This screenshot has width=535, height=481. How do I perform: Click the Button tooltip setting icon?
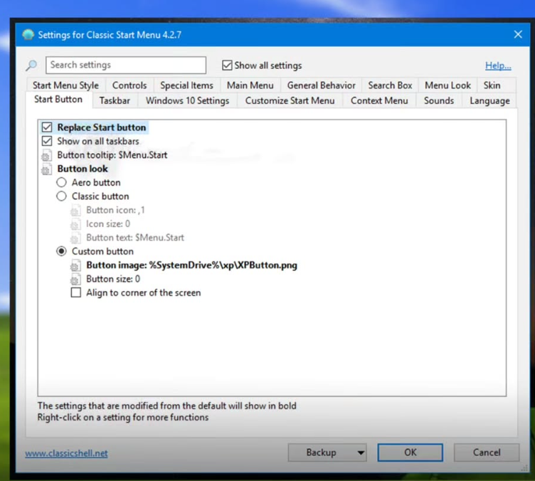(x=47, y=155)
